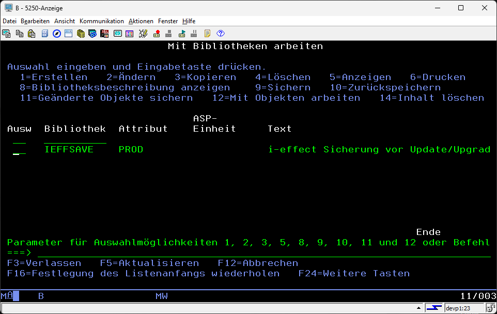Click the SQL toolbar icon
Screen dimensions: 497x314
tap(105, 34)
